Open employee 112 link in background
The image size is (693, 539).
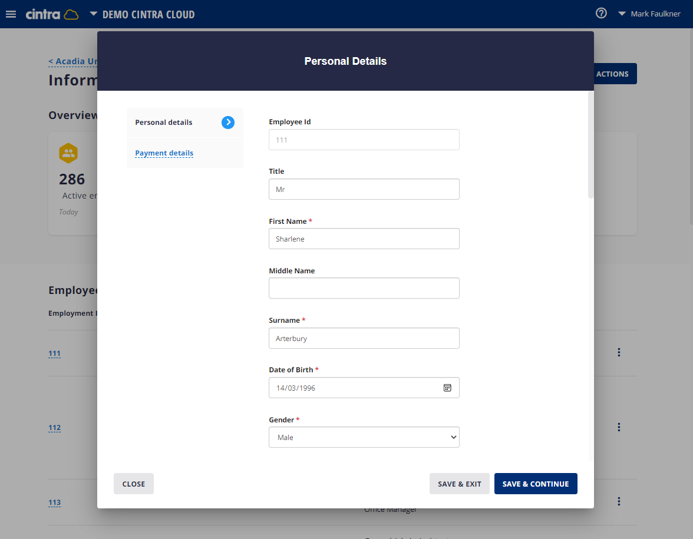click(x=54, y=428)
